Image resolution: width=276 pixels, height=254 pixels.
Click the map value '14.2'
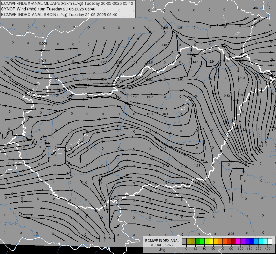134,97
